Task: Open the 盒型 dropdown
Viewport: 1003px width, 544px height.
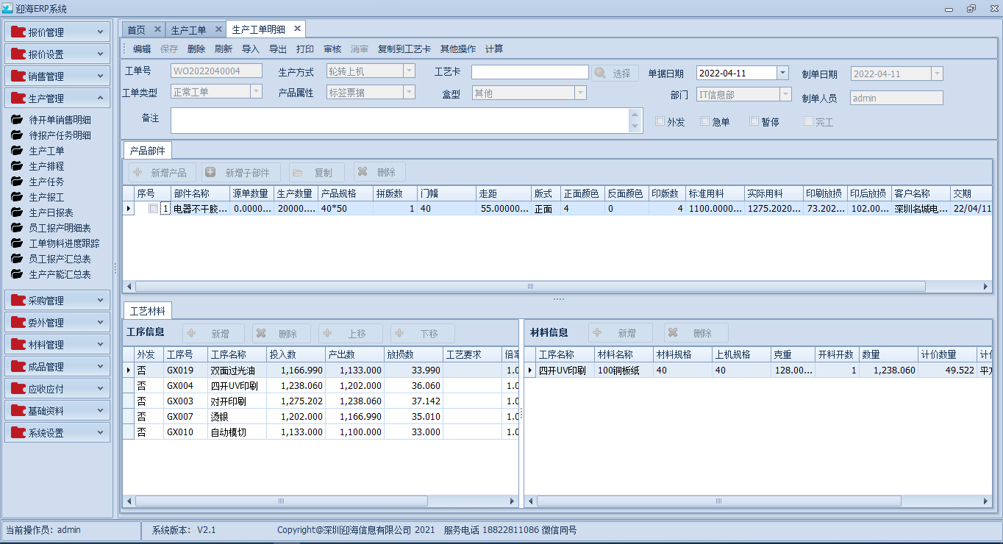Action: tap(581, 93)
